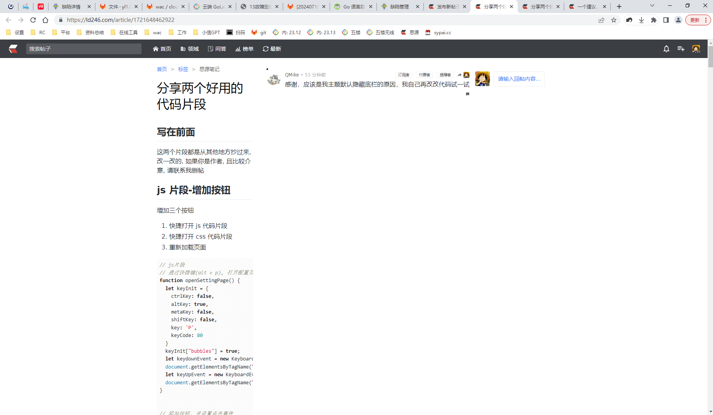The height and width of the screenshot is (415, 713).
Task: Click the reply icon under QMike's comment
Action: pos(468,94)
